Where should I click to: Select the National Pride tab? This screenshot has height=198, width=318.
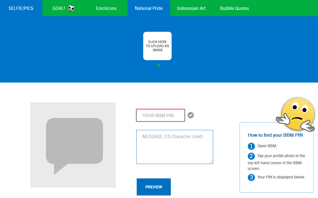(x=149, y=8)
